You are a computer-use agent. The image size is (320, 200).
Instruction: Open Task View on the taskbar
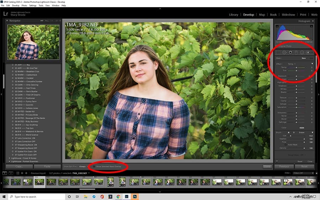[x=77, y=197]
